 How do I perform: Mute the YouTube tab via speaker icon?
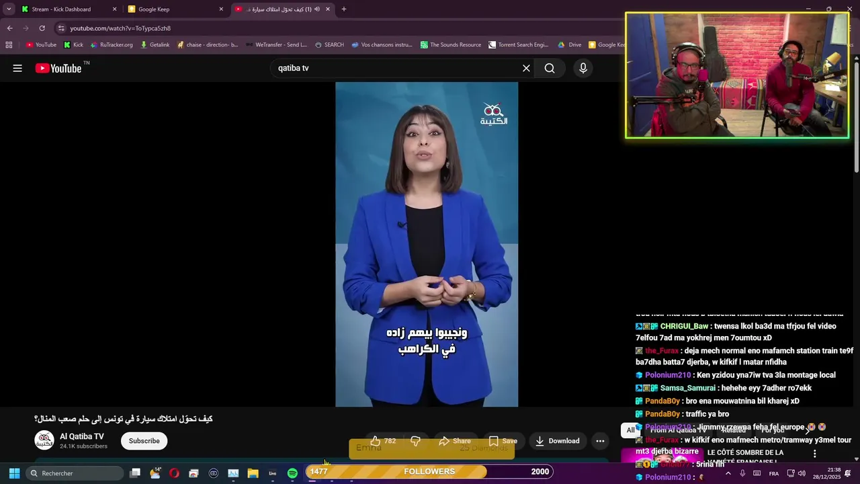pos(317,9)
